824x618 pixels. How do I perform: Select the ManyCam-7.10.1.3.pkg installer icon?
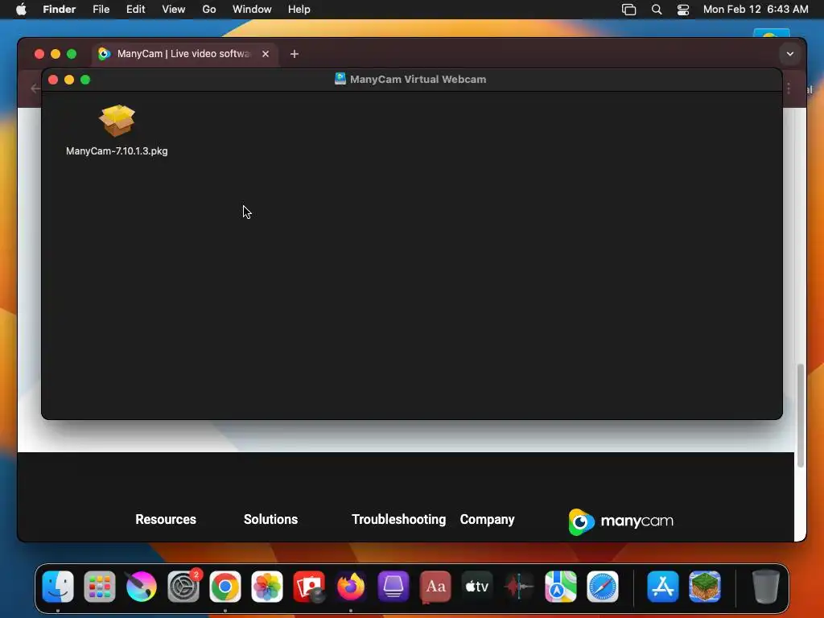(117, 121)
